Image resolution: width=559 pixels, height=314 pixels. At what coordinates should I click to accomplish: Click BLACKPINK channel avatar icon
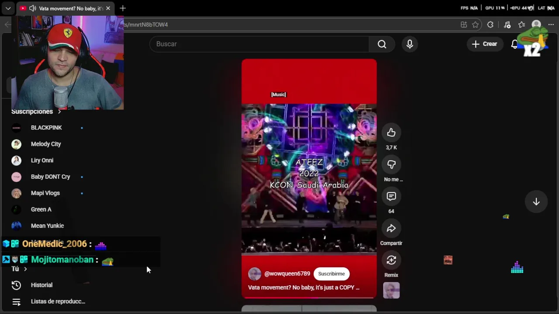pyautogui.click(x=16, y=128)
